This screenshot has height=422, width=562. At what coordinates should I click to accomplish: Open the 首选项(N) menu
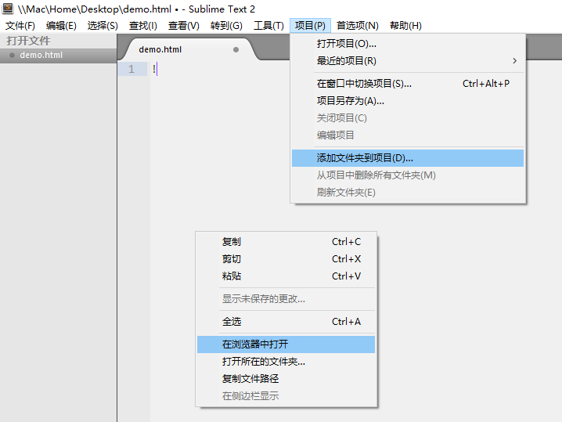357,26
